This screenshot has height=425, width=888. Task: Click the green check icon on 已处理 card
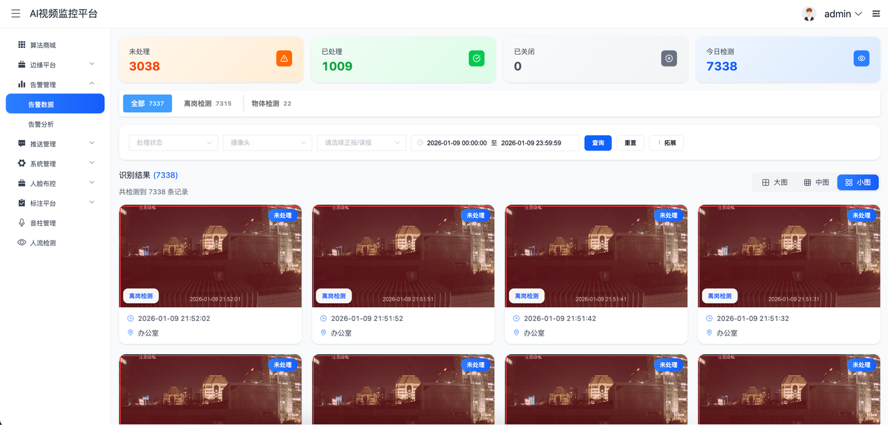[x=477, y=58]
